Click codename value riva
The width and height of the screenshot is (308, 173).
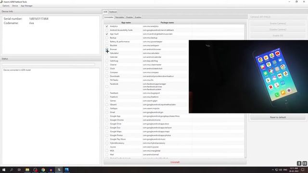31,23
